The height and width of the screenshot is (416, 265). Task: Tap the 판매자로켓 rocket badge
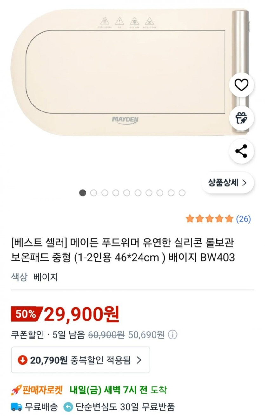click(37, 390)
